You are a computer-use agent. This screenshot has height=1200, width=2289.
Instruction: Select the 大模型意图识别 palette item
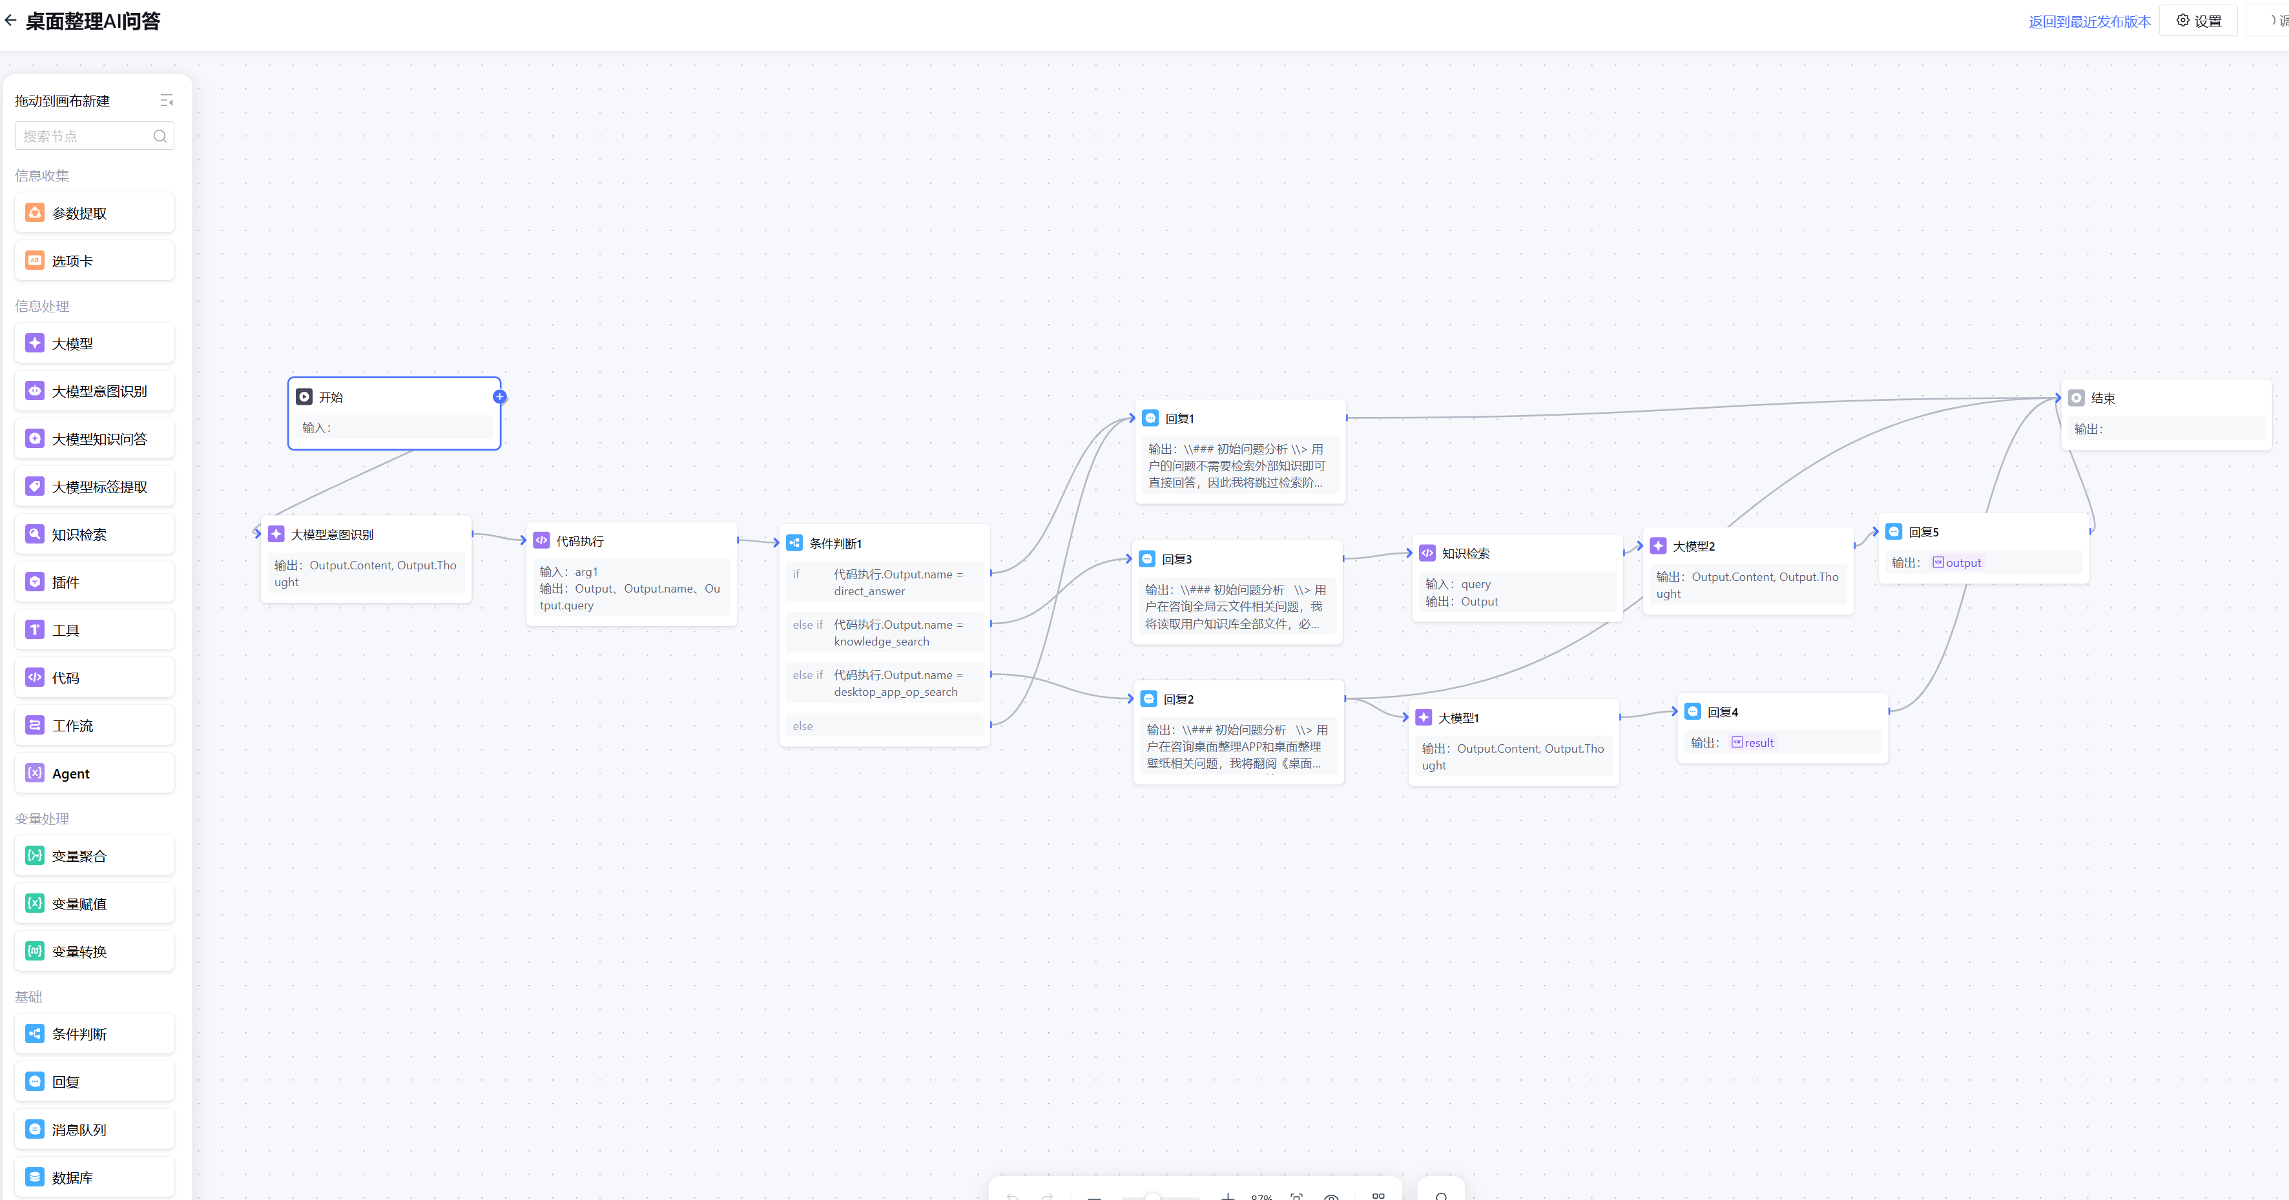pyautogui.click(x=94, y=391)
